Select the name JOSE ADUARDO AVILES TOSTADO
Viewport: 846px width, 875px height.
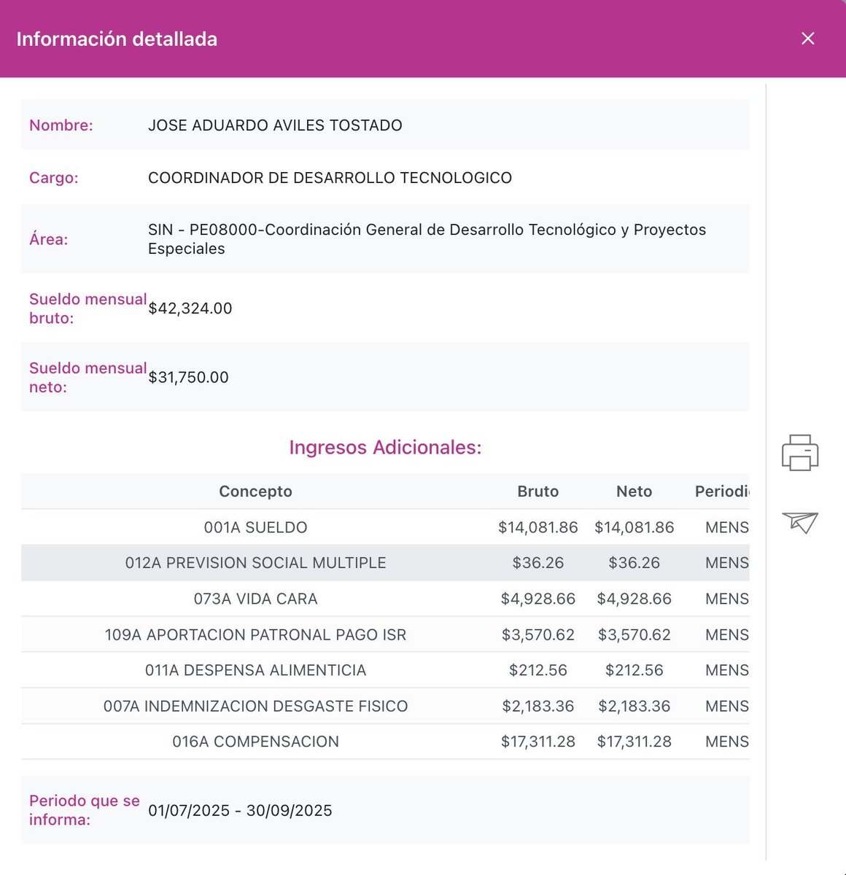coord(275,125)
